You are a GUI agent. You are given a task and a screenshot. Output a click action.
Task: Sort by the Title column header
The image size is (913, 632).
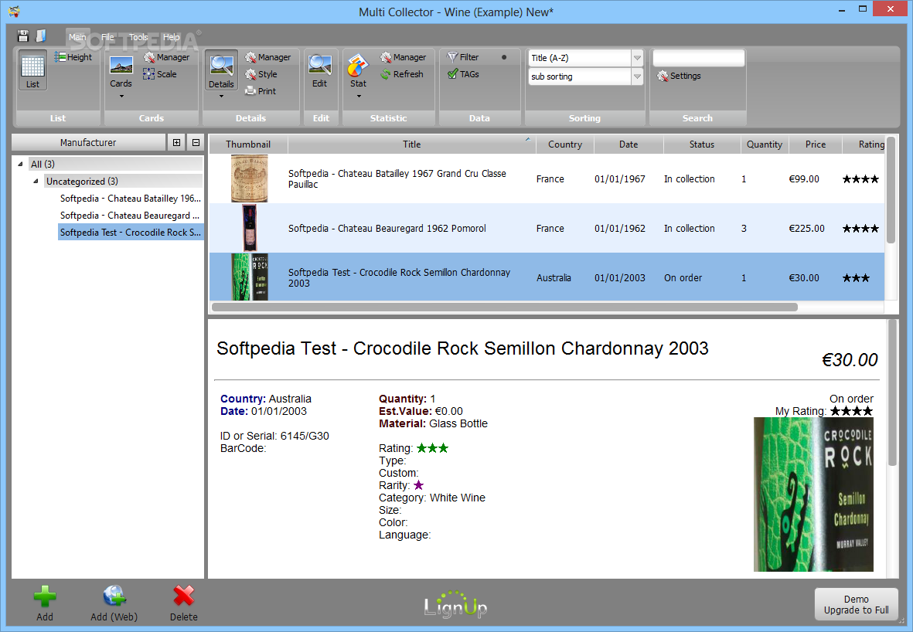coord(412,144)
